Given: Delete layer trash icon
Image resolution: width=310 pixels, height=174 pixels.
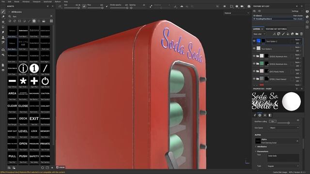Looking at the screenshot, I should [x=301, y=34].
